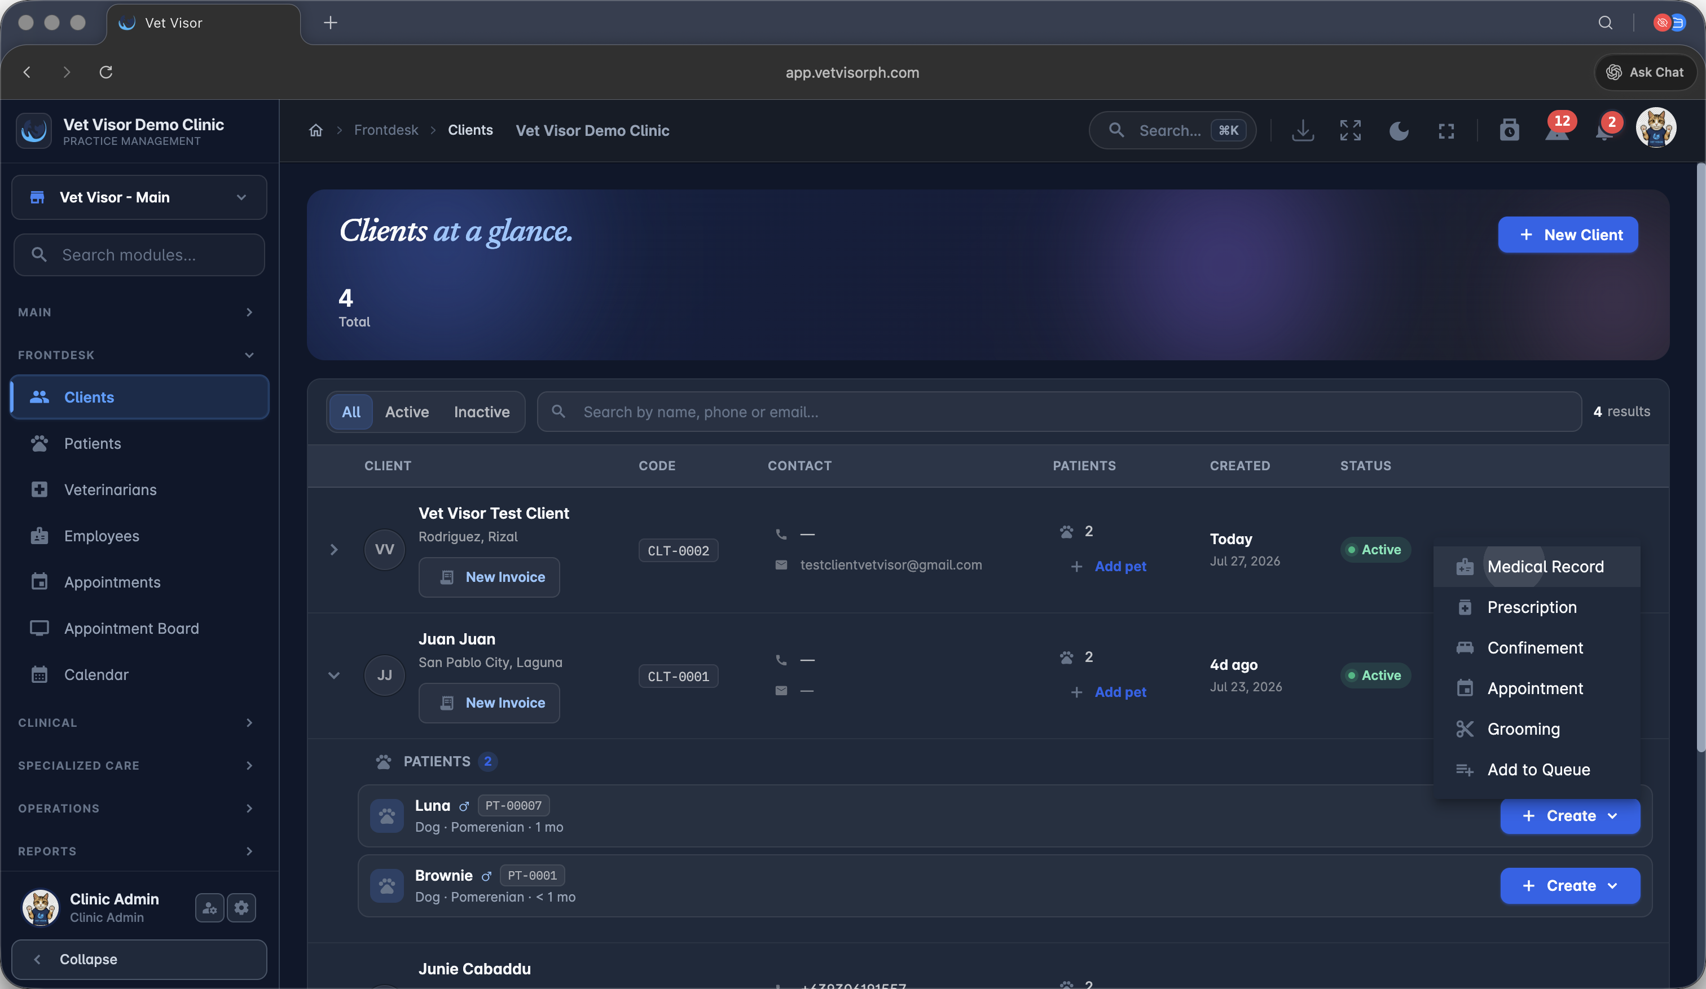Click the VV avatar of Vet Visor Test Client

(385, 549)
